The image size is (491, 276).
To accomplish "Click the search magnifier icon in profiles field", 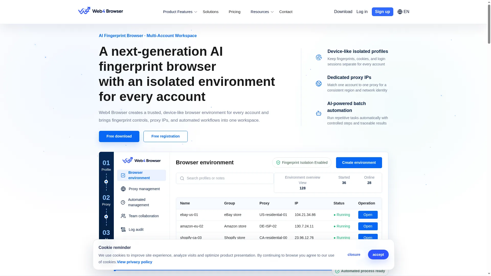I will pos(182,178).
